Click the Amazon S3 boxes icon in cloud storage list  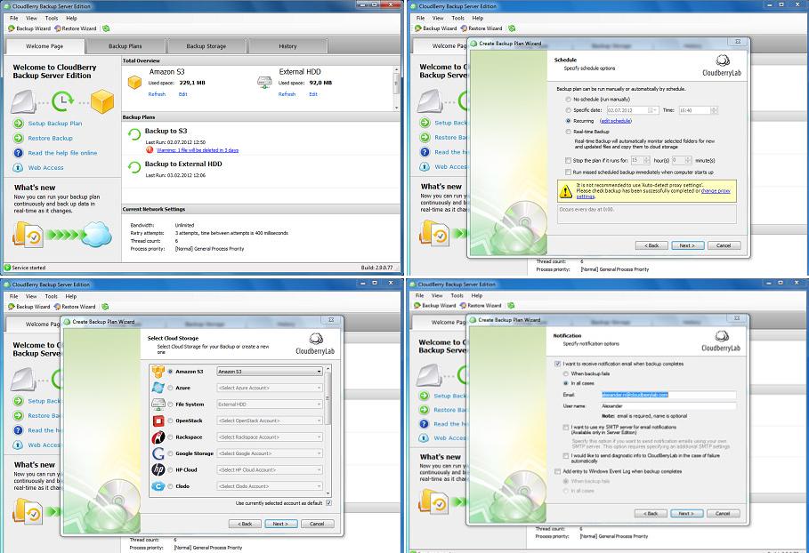pos(158,371)
